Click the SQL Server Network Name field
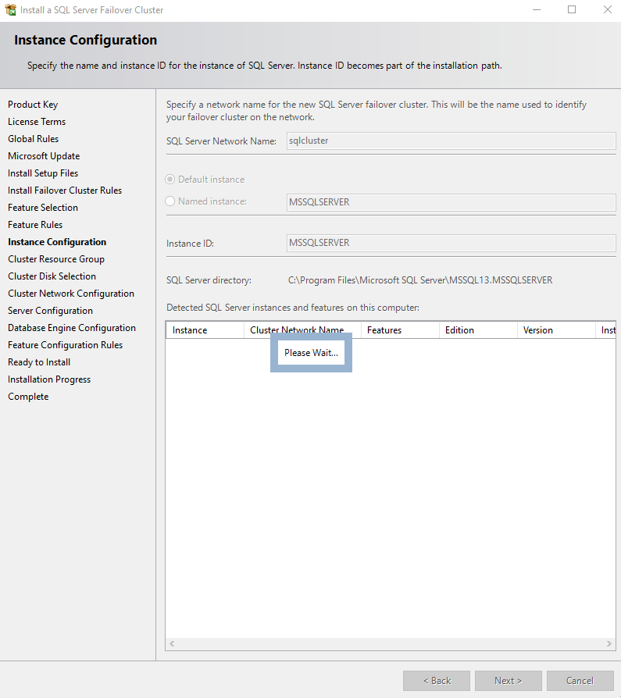Image resolution: width=621 pixels, height=698 pixels. click(451, 141)
